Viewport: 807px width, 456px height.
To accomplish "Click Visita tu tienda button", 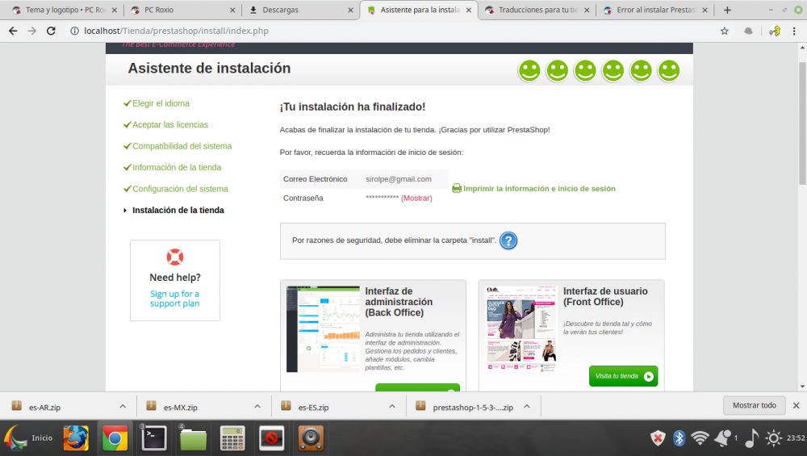I will [x=623, y=376].
